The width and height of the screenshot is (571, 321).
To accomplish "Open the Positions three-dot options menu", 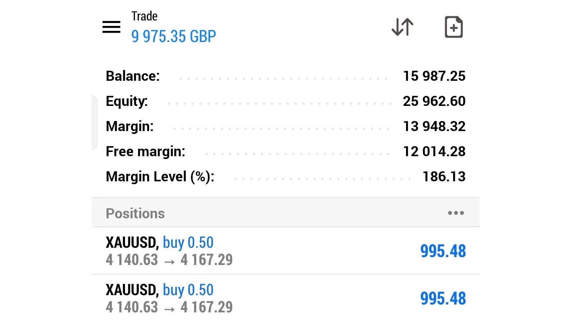I will [x=456, y=213].
